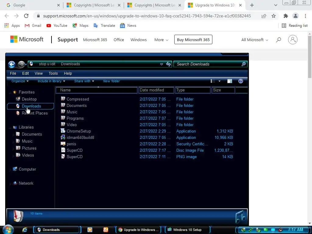The image size is (312, 234).
Task: Expand All Microsoft dropdown
Action: [x=255, y=40]
